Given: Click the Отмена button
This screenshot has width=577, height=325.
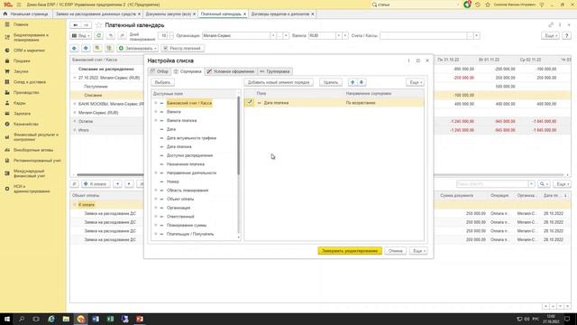Looking at the screenshot, I should 395,251.
